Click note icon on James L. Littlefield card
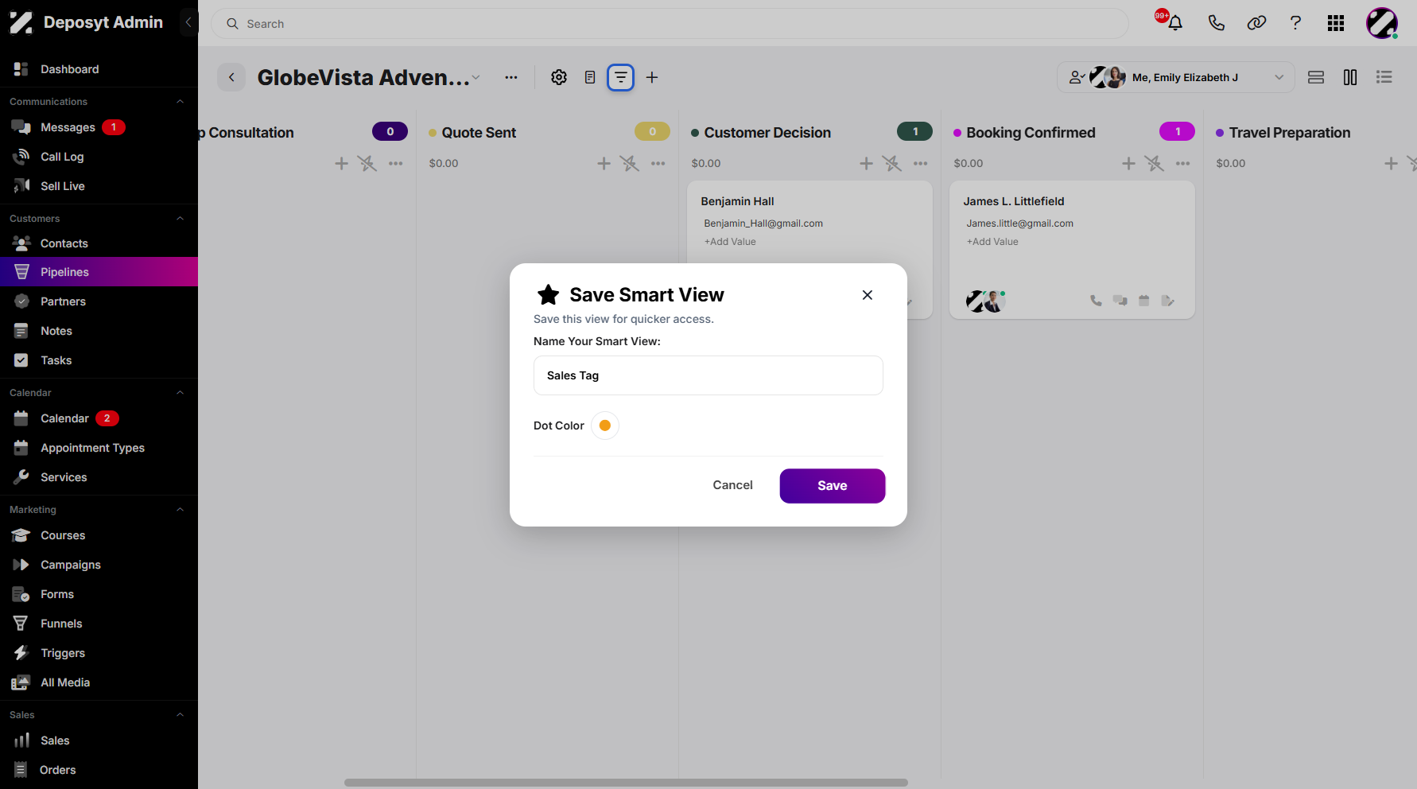 pos(1167,301)
